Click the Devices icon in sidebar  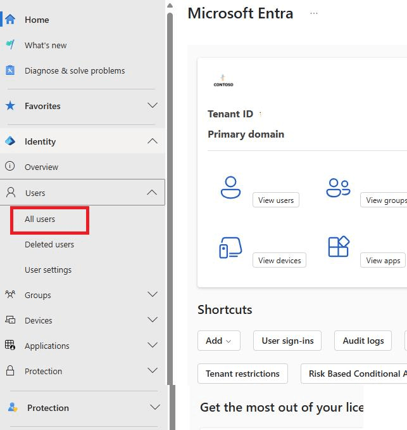(10, 320)
